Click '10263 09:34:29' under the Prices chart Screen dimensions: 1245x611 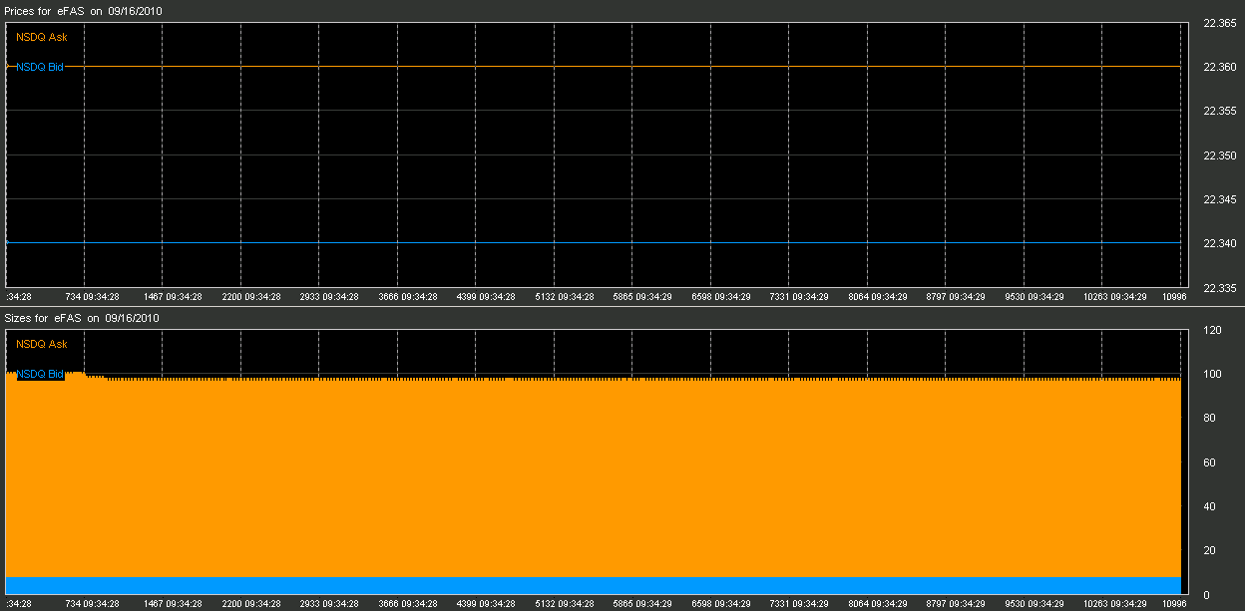point(1114,297)
